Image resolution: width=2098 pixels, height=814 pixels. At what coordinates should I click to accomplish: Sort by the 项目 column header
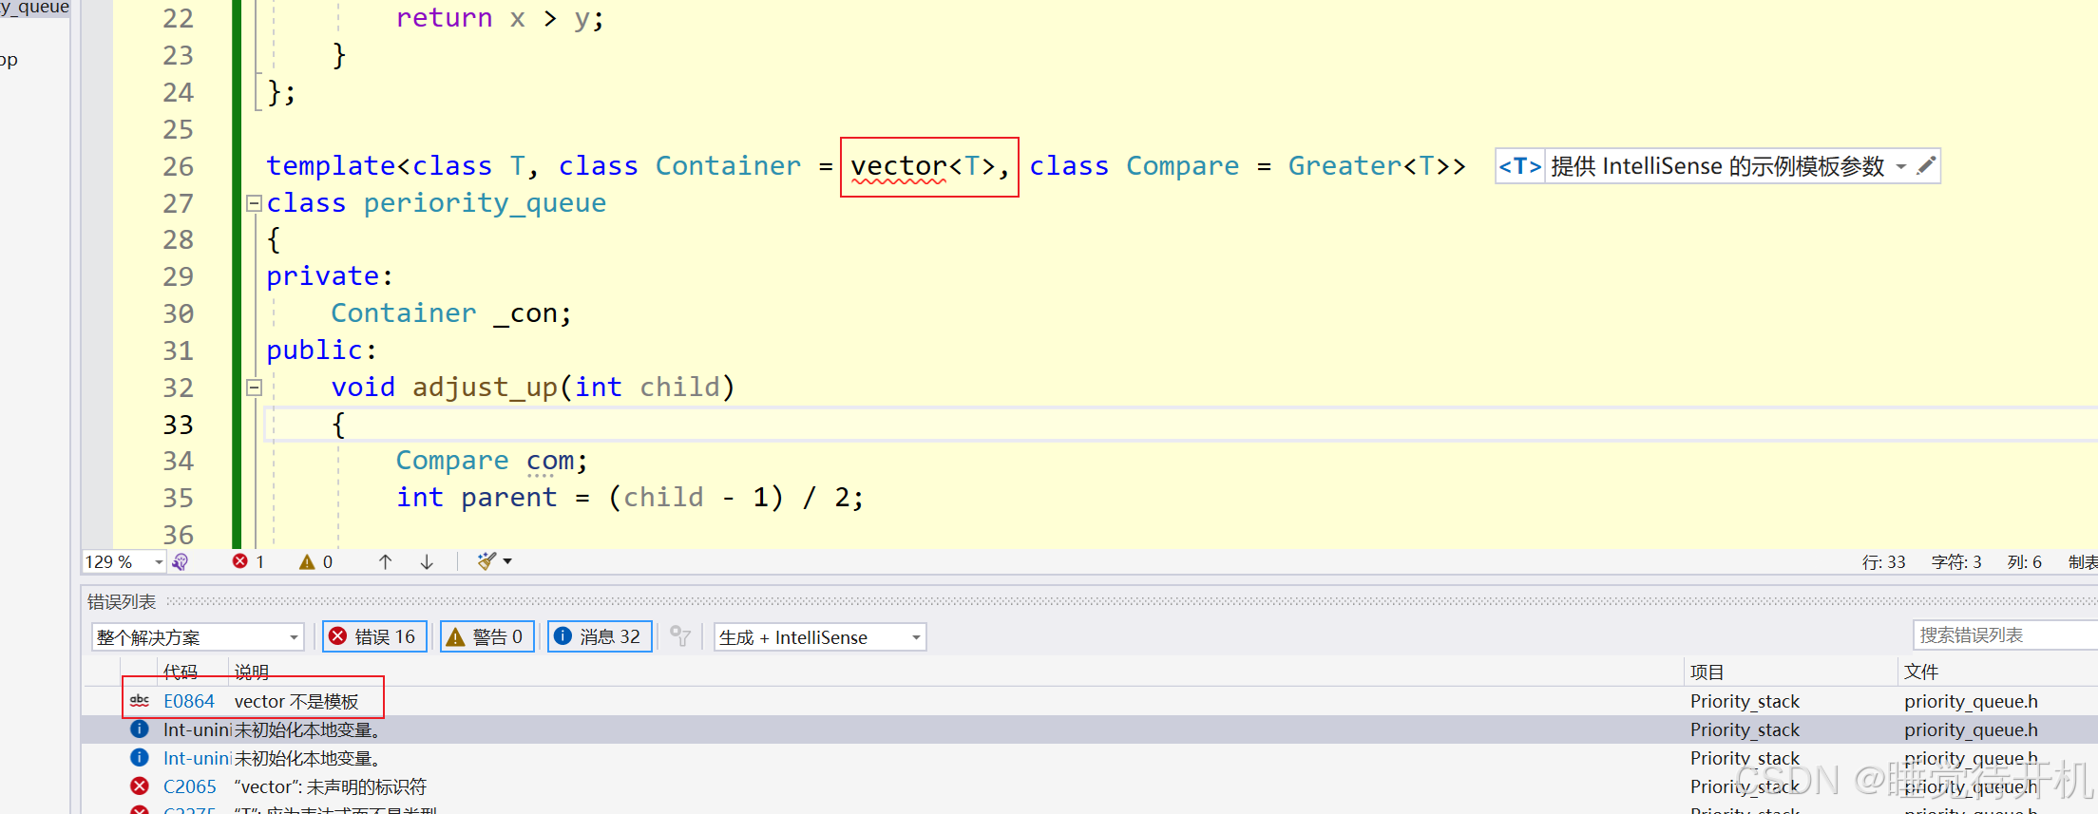pos(1707,672)
